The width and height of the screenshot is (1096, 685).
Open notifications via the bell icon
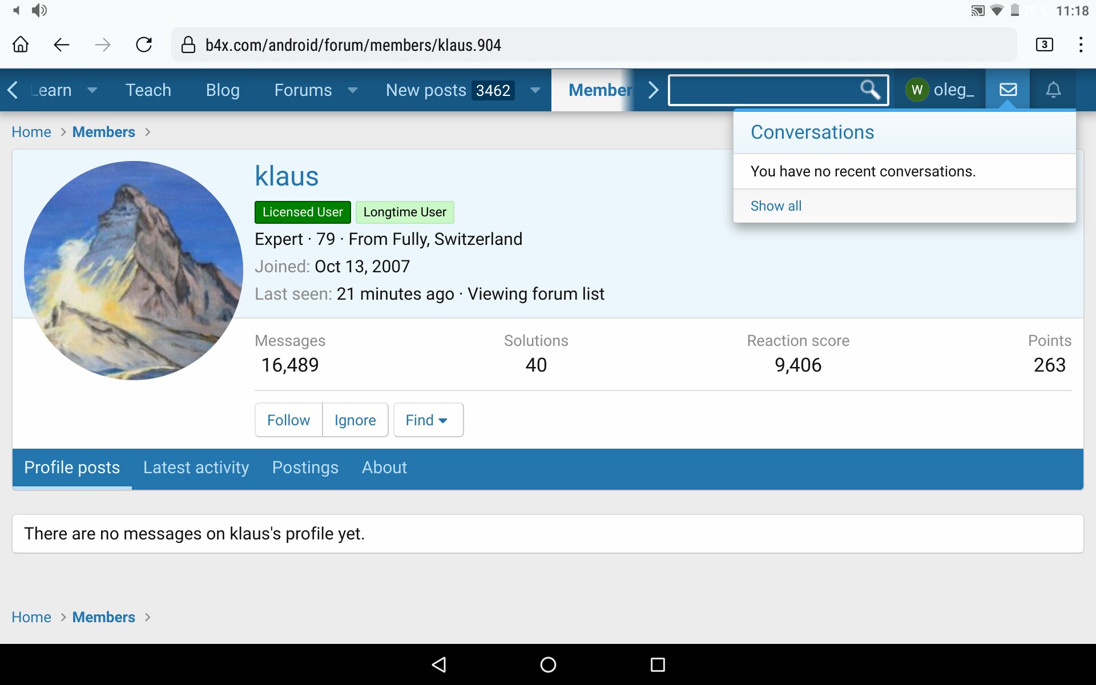pos(1053,90)
